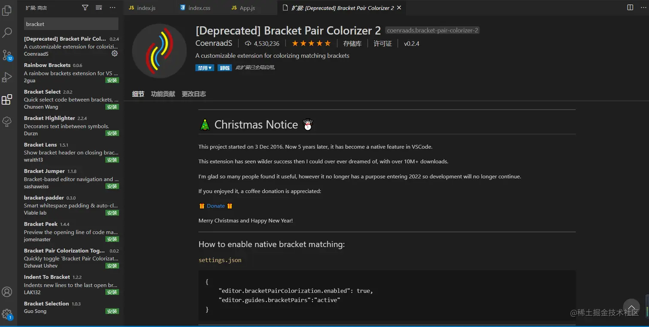Click the Bracket Pair Colorizer 2 logo
The width and height of the screenshot is (649, 327).
pyautogui.click(x=159, y=51)
